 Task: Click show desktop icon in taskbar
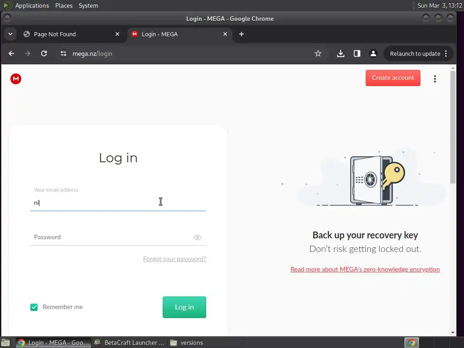tap(5, 343)
